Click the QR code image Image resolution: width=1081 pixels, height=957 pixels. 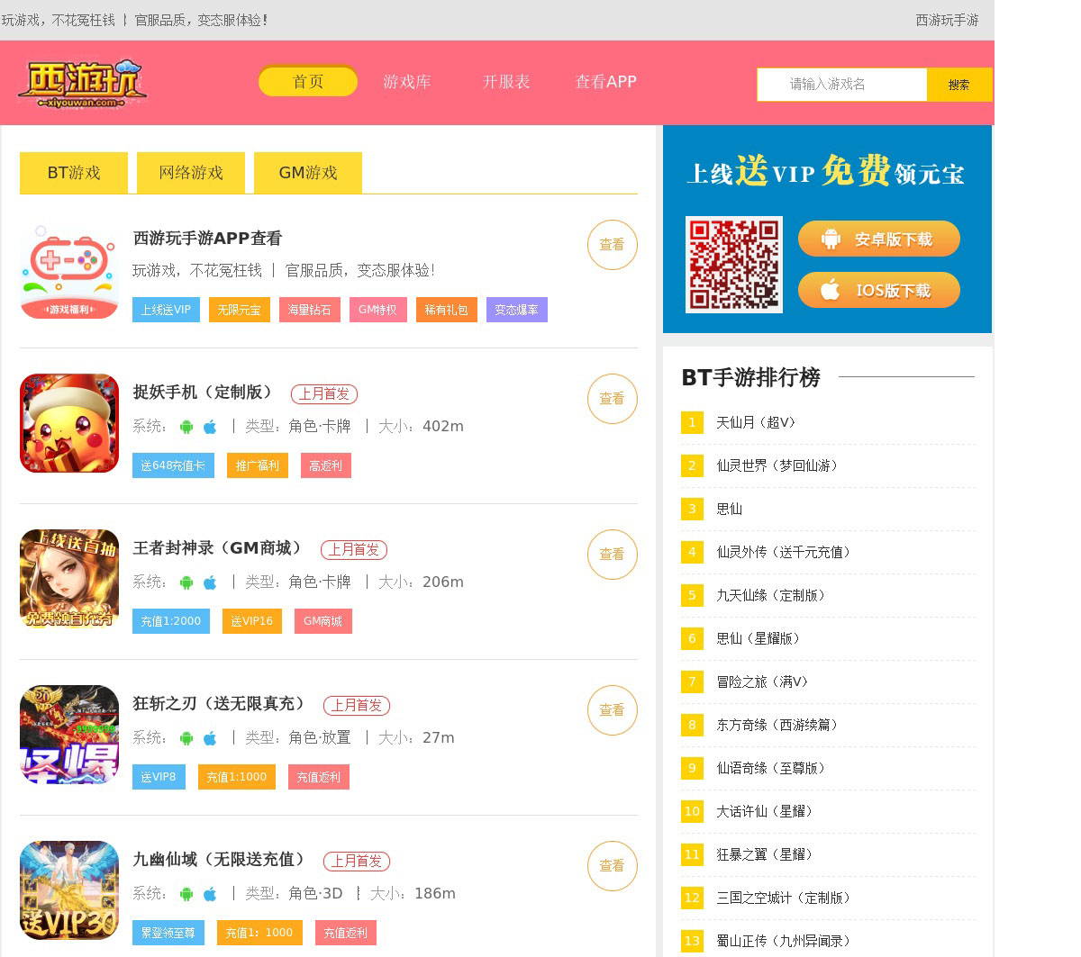734,265
